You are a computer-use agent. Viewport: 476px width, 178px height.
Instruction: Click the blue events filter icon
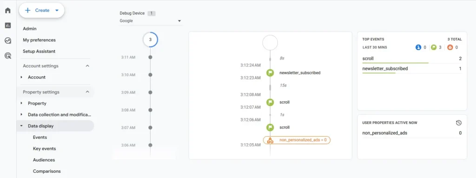click(x=418, y=47)
